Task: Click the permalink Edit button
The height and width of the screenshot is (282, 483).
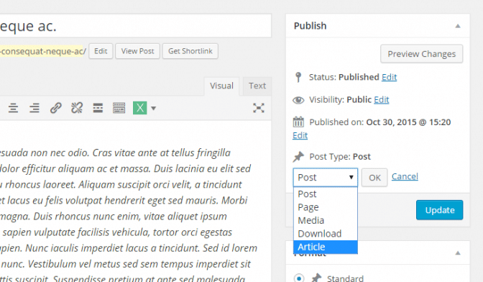Action: tap(101, 51)
